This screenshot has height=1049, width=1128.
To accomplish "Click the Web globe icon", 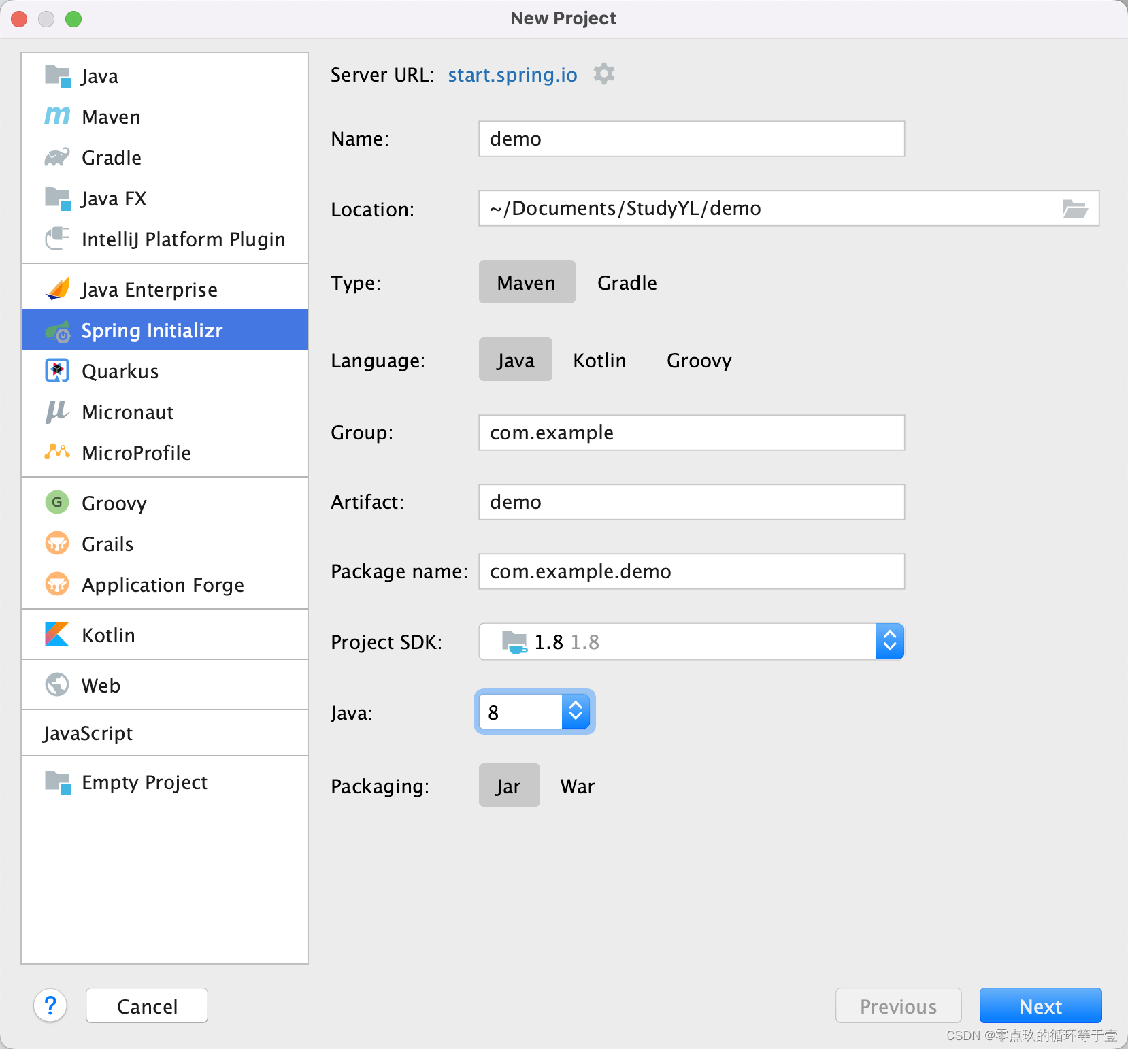I will (x=58, y=685).
